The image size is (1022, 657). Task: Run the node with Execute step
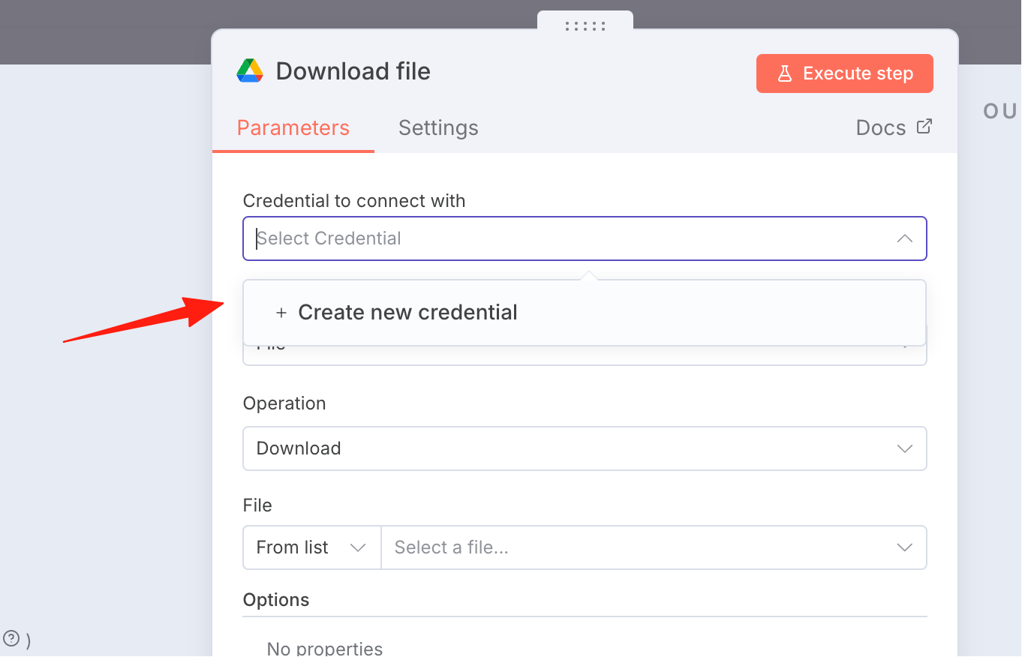[845, 73]
